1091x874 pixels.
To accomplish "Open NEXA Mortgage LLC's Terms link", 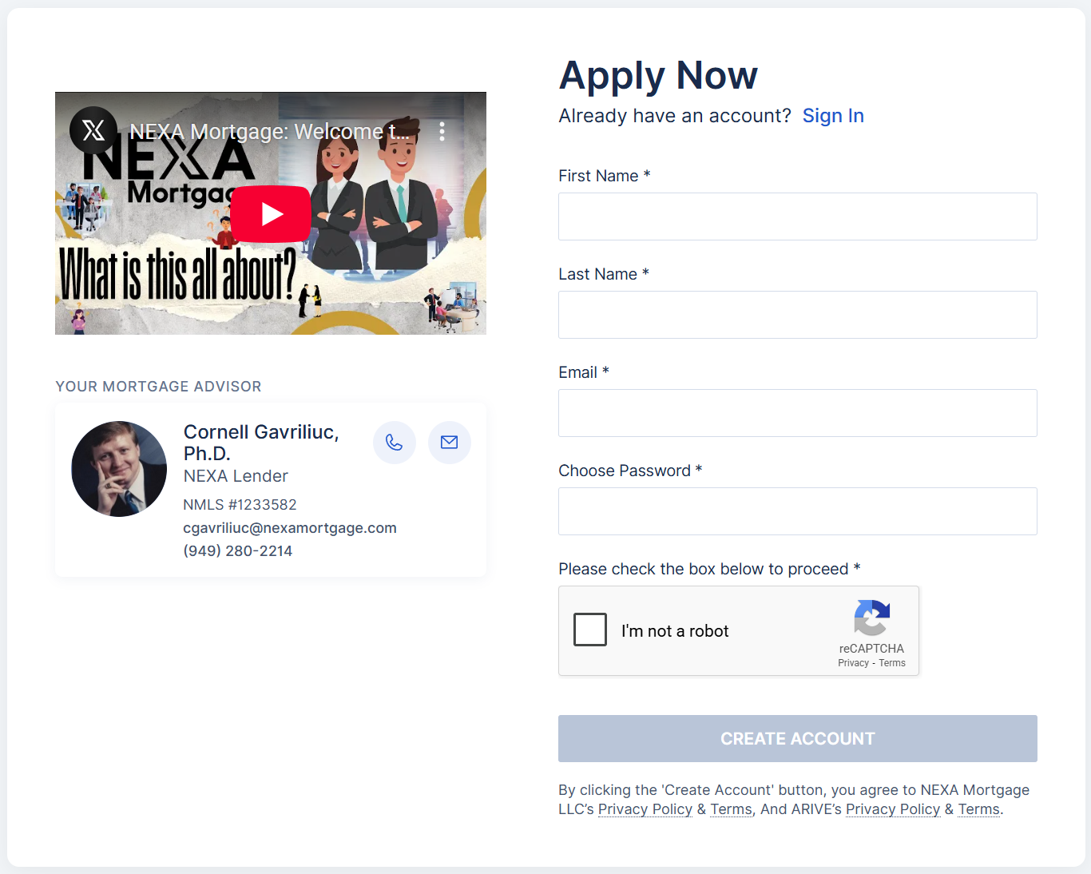I will pos(731,809).
